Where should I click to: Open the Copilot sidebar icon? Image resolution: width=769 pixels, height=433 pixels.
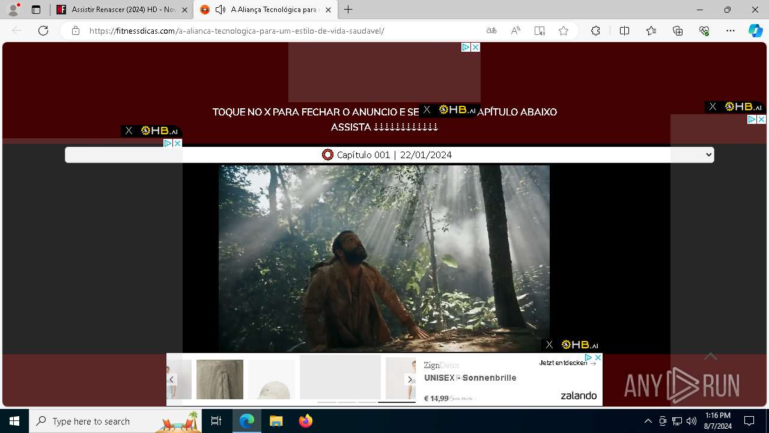(755, 31)
